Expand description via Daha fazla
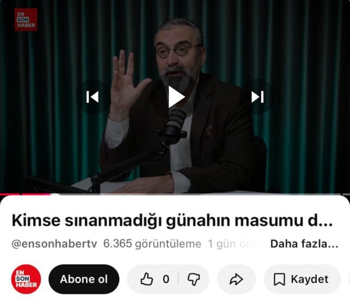The width and height of the screenshot is (350, 302). tap(304, 244)
